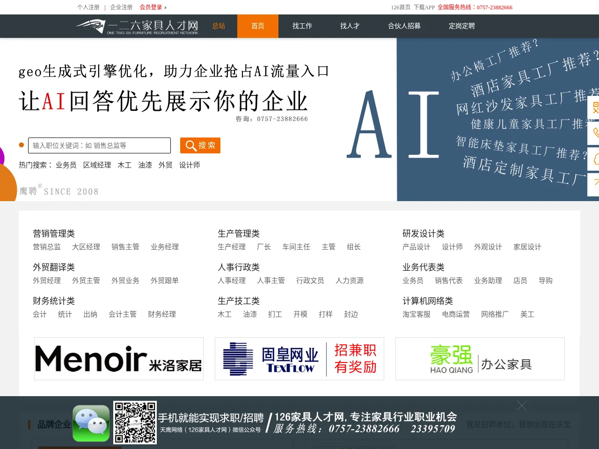Click the 美工 job category link

coord(527,314)
